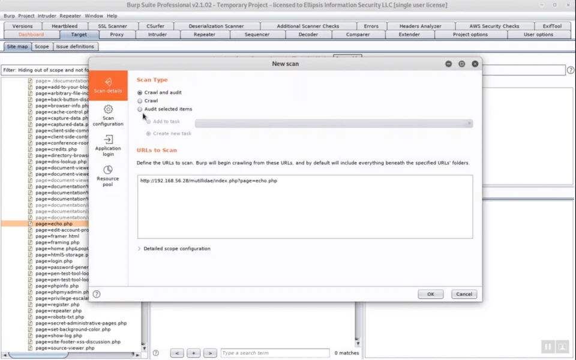Switch to the Decoder tab
Viewport: 576px width, 360px height.
[x=308, y=35]
